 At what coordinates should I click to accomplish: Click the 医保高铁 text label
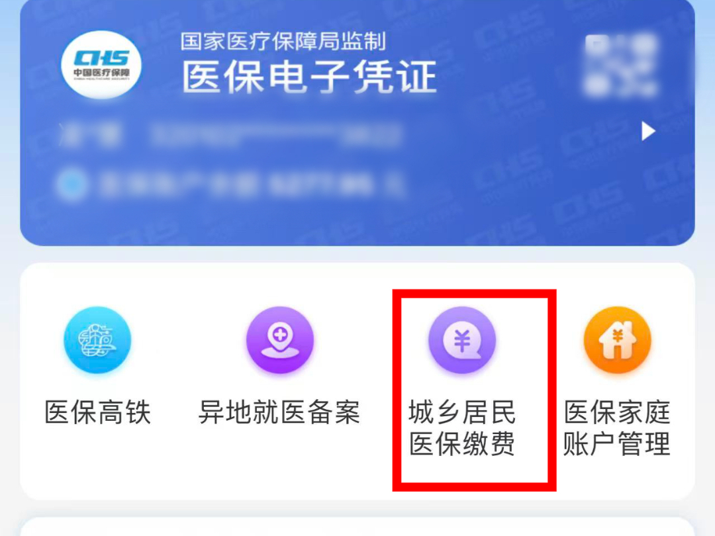click(97, 412)
